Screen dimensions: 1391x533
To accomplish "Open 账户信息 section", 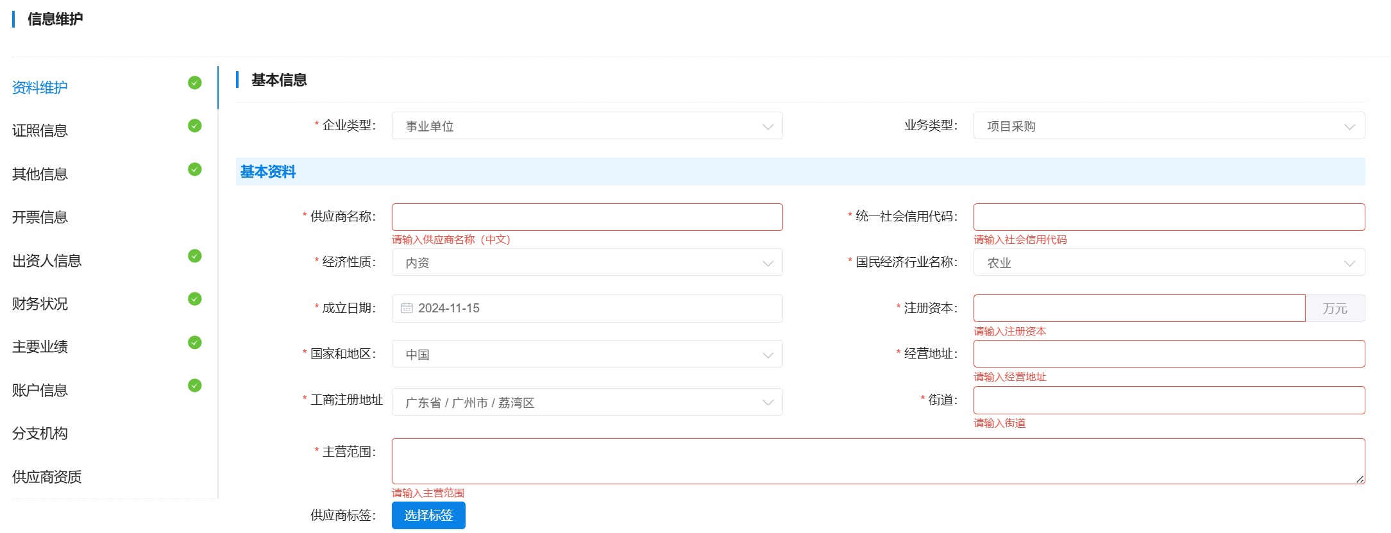I will pyautogui.click(x=40, y=390).
